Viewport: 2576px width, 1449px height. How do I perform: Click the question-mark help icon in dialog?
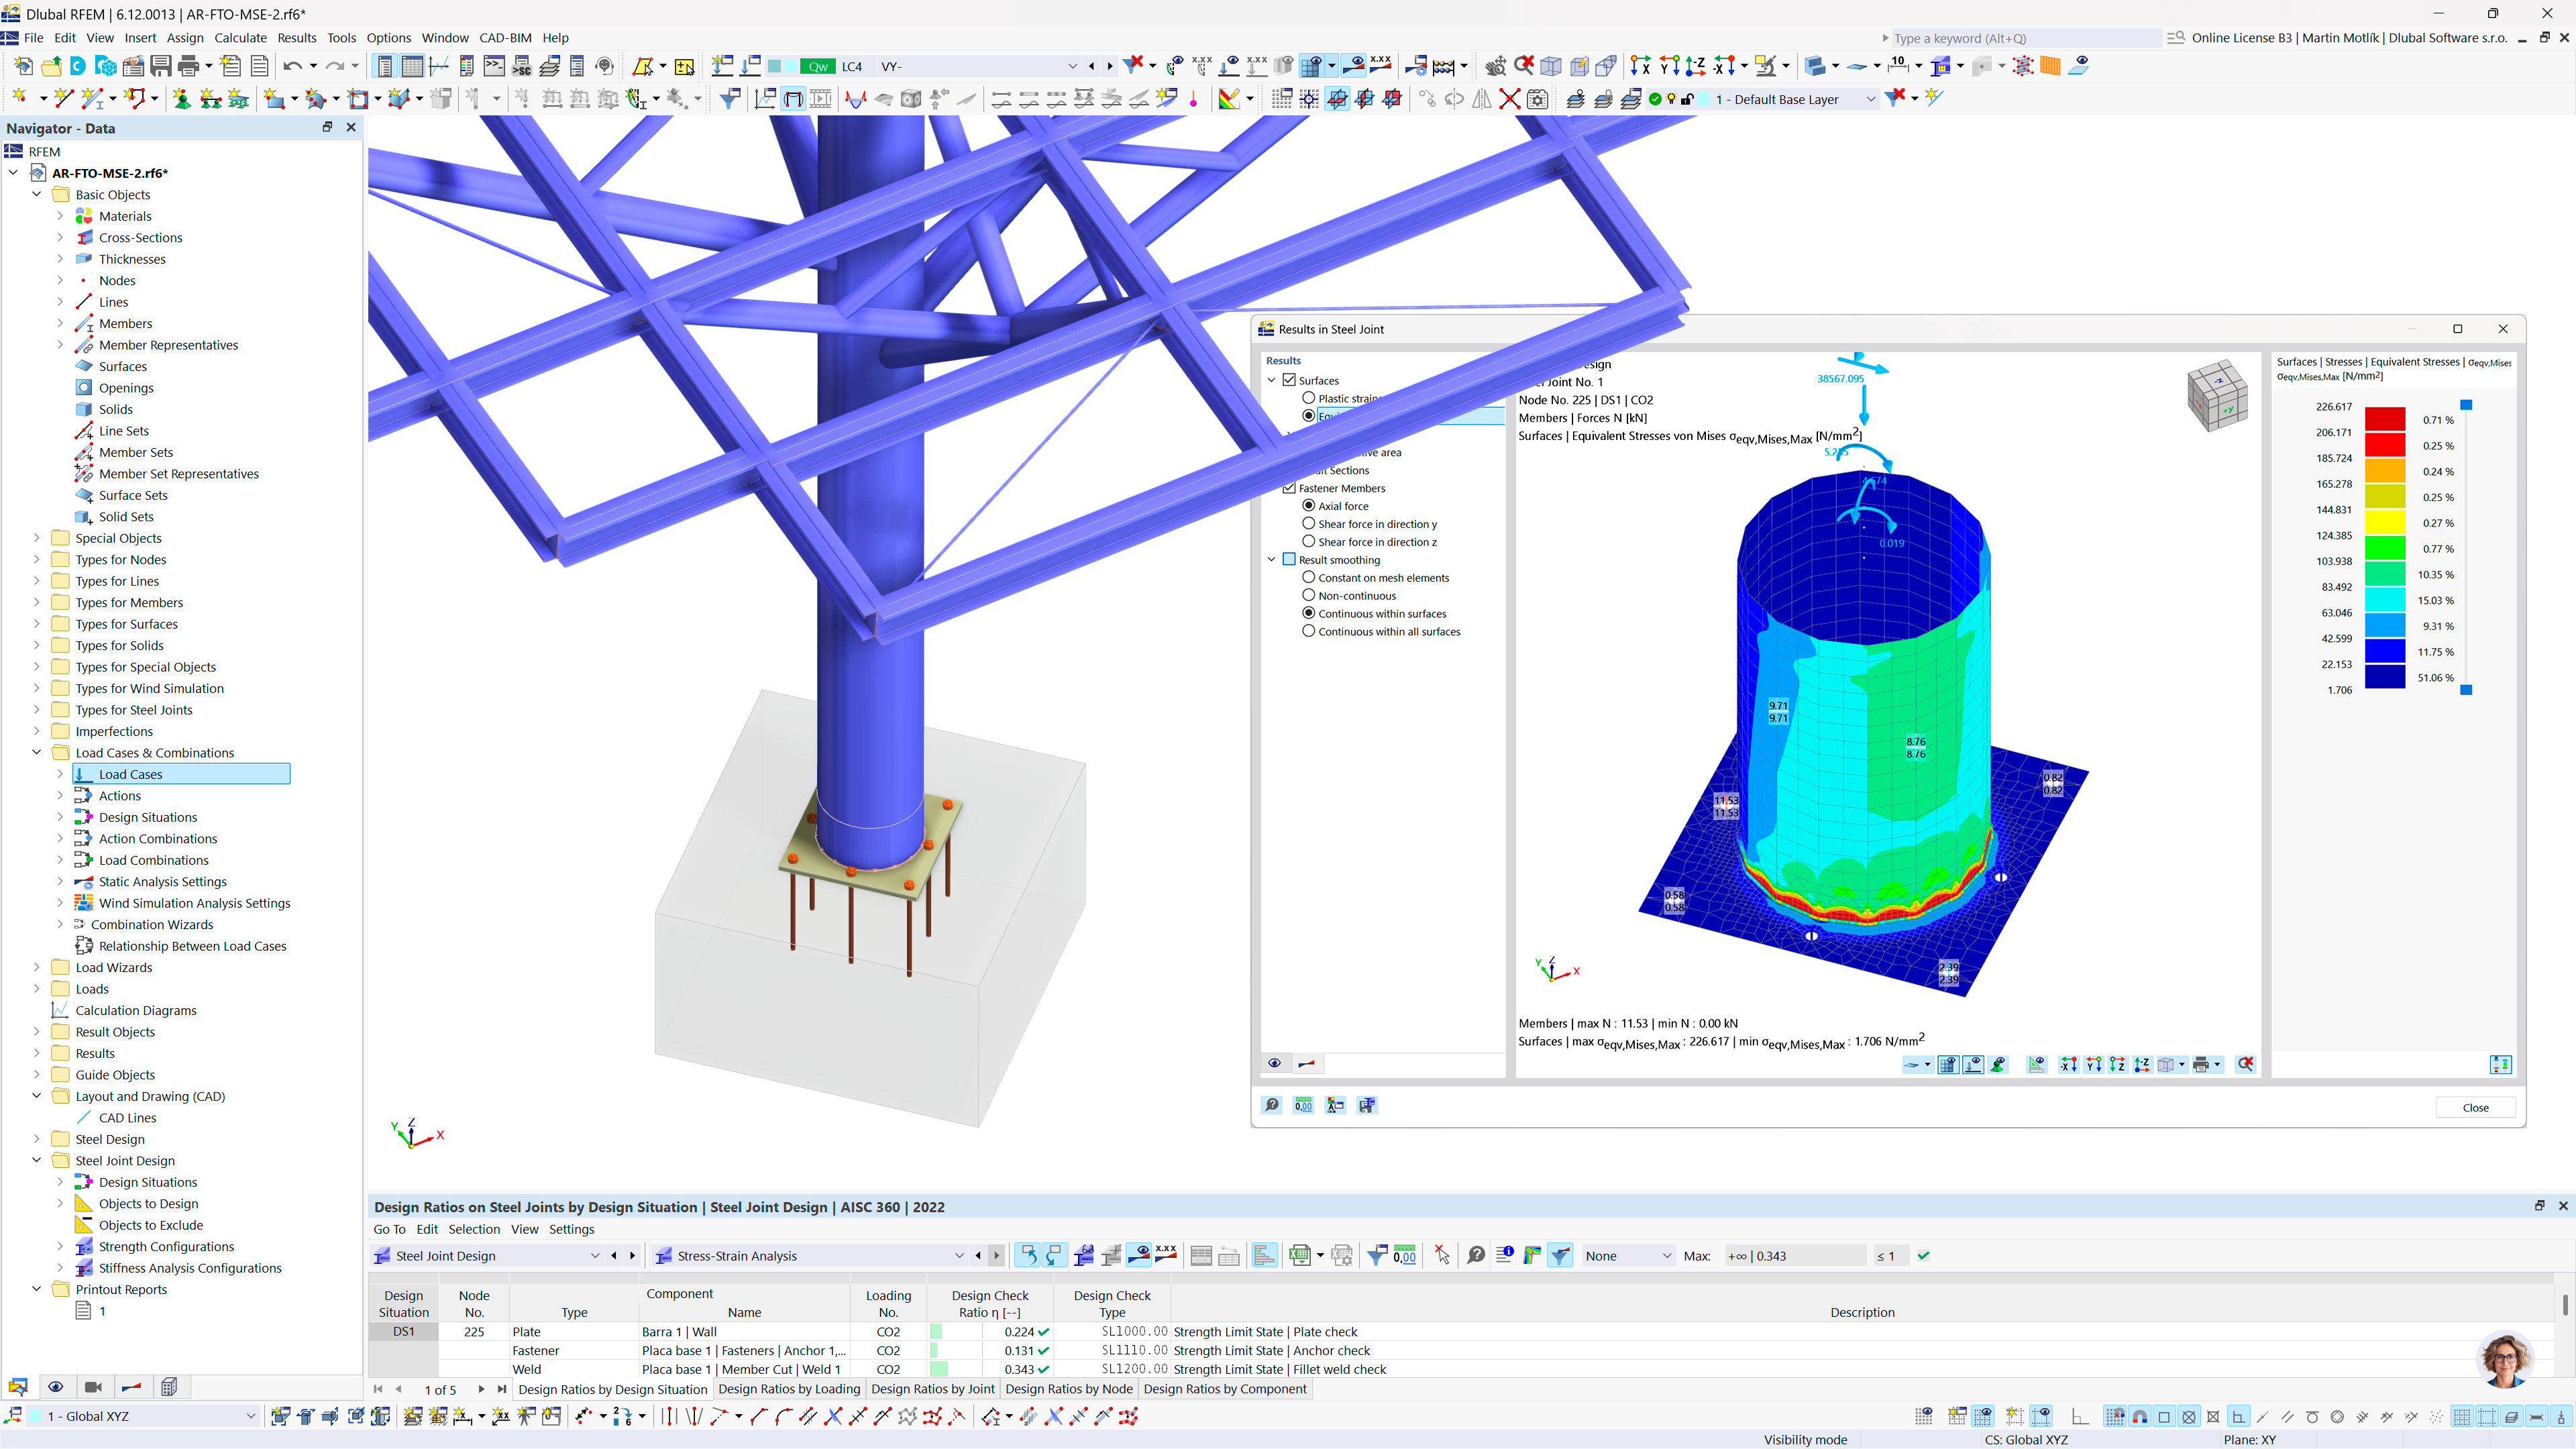point(1271,1105)
